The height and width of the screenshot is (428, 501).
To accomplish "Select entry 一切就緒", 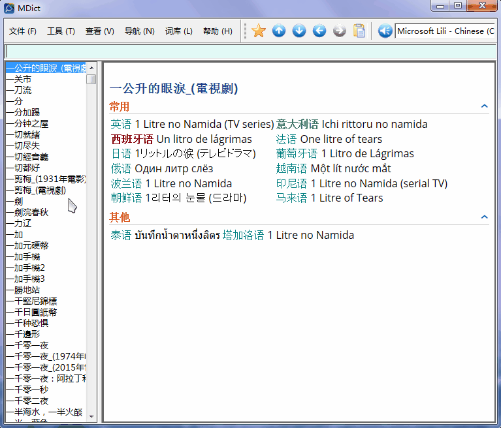I will point(23,134).
